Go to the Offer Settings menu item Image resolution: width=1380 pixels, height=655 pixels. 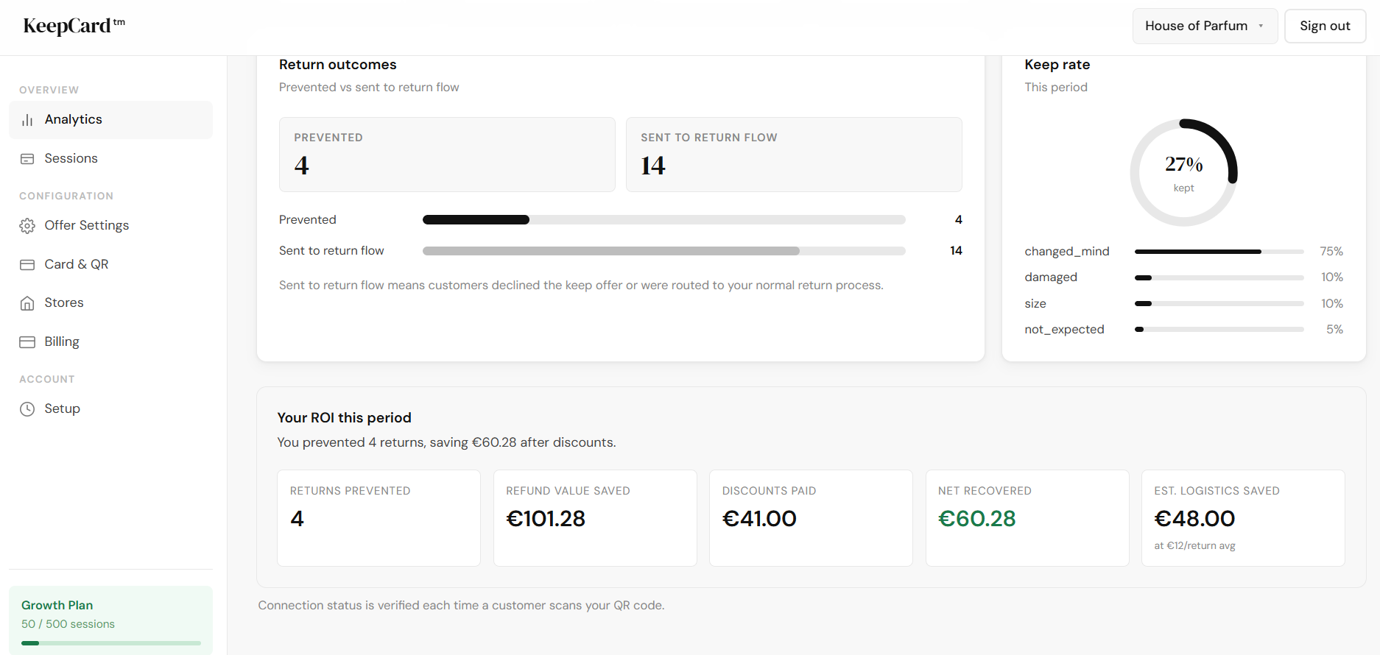click(x=86, y=225)
